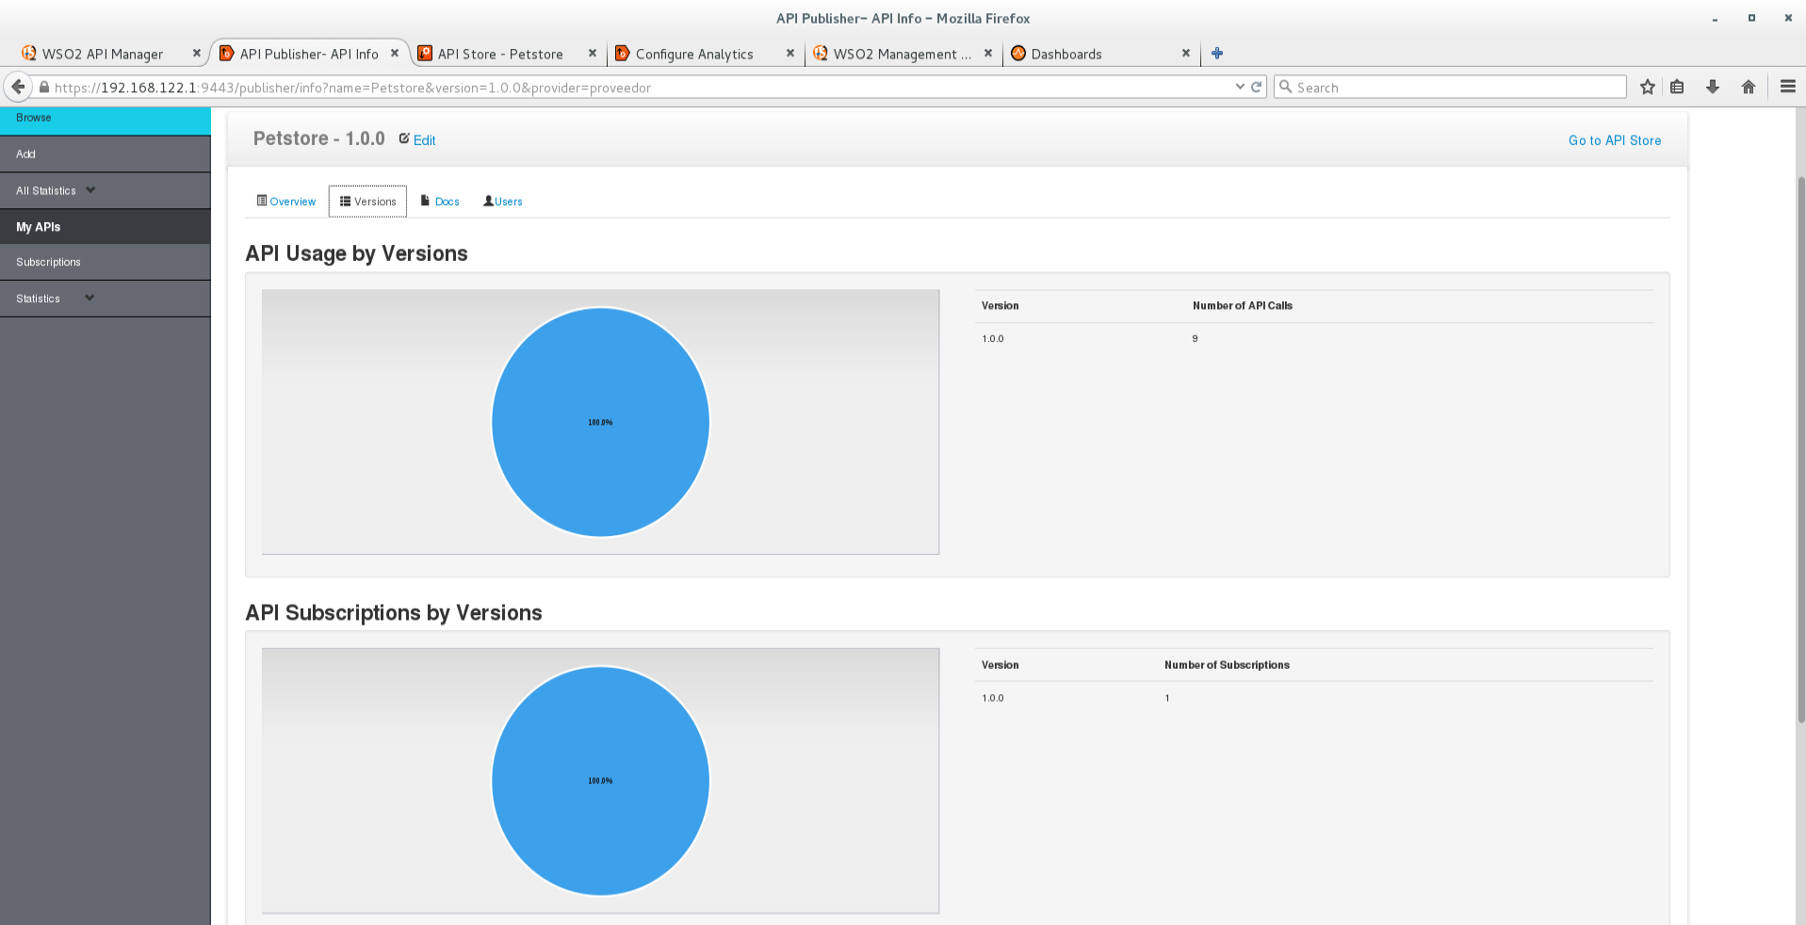
Task: Show bookmarks list icon in toolbar
Action: coord(1677,87)
